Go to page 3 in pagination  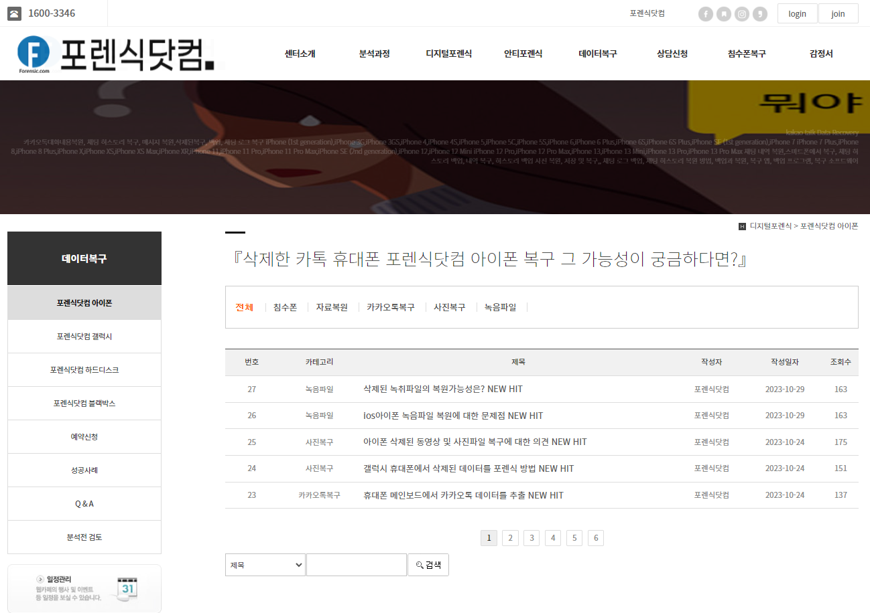coord(532,538)
